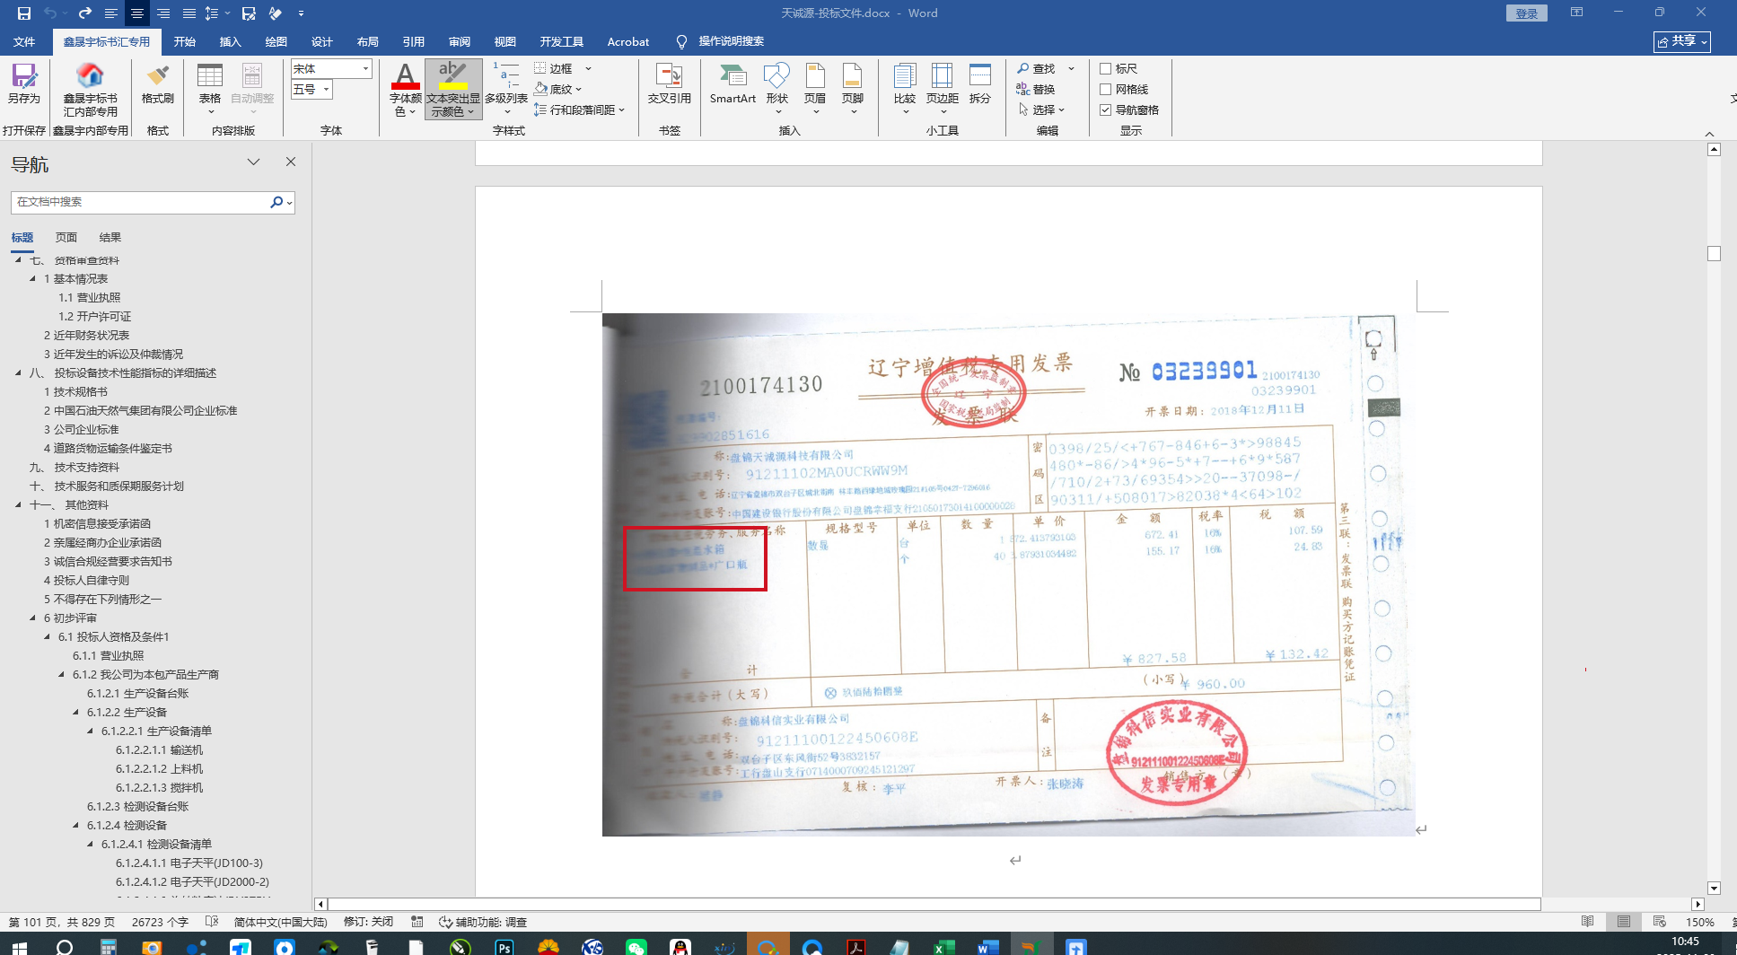Jump to heading 1.1 营业执照
Viewport: 1737px width, 955px height.
tap(90, 298)
